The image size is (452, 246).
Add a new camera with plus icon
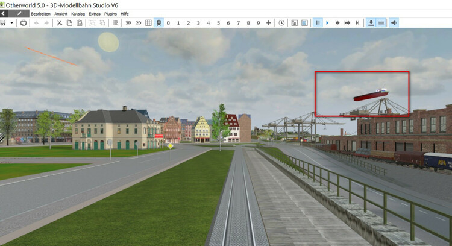pyautogui.click(x=268, y=23)
